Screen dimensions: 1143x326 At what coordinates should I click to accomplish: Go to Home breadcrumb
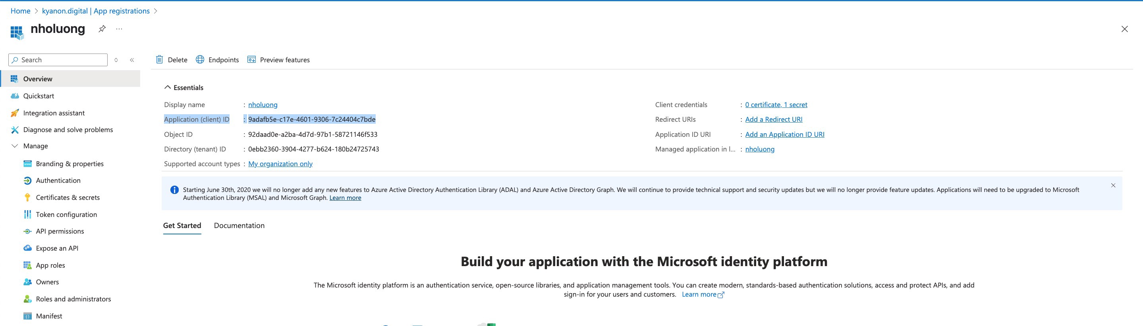click(x=20, y=11)
